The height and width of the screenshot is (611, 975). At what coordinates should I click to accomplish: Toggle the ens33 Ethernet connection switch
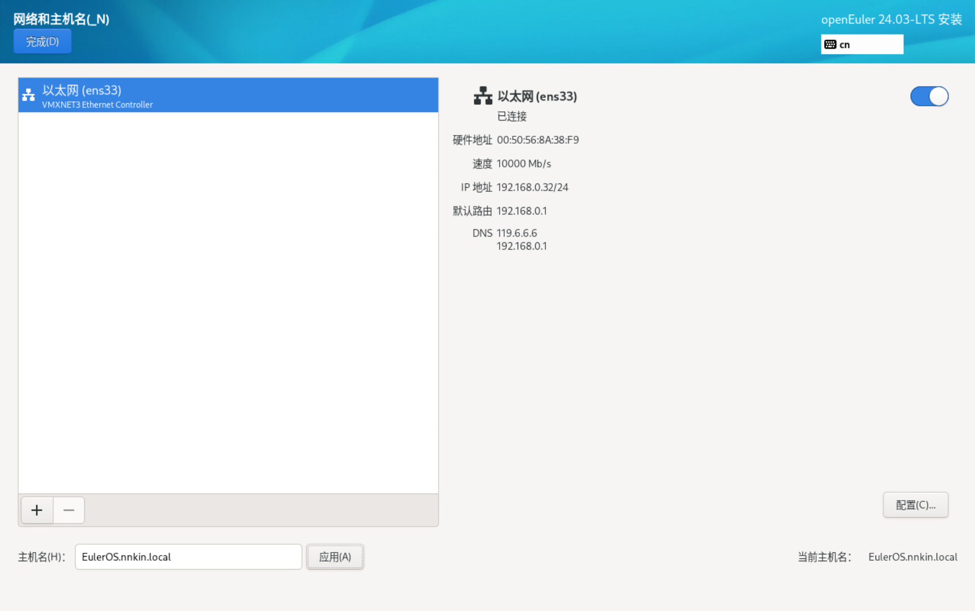tap(929, 96)
